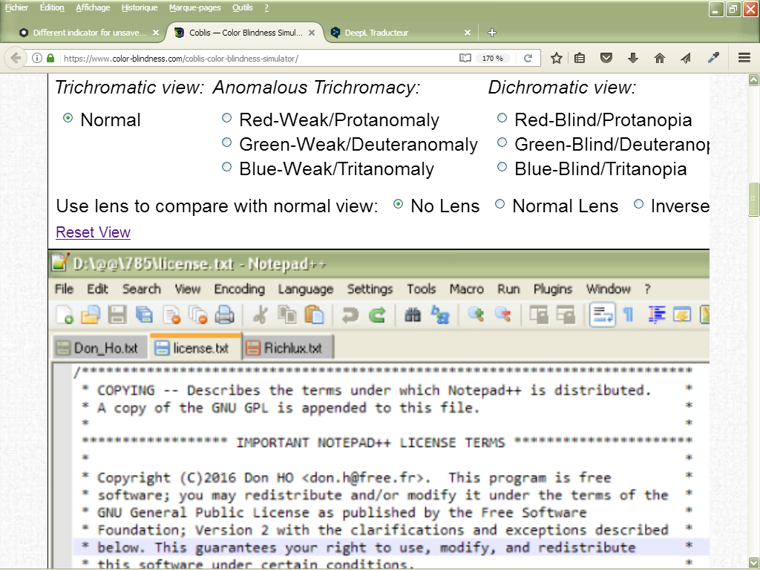This screenshot has width=760, height=570.
Task: Click Richlux.txt tab in Notepad++ image
Action: pos(288,348)
